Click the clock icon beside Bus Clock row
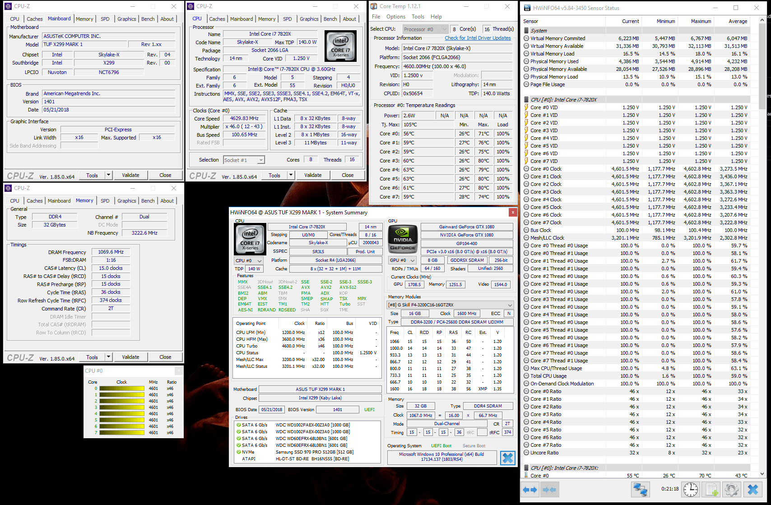The image size is (771, 505). pyautogui.click(x=526, y=230)
